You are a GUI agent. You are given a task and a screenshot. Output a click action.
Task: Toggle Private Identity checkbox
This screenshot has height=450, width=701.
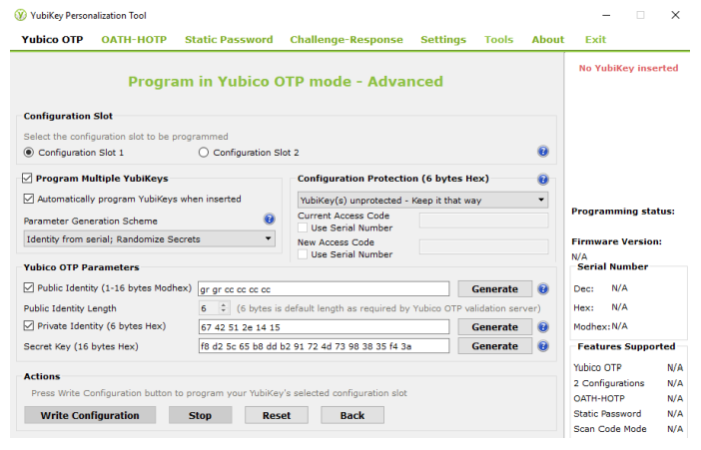(x=29, y=325)
